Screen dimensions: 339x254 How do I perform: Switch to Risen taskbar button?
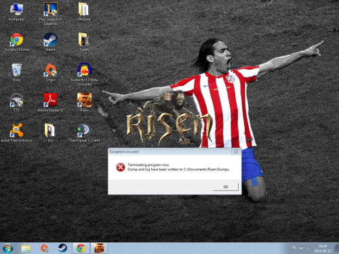(99, 249)
